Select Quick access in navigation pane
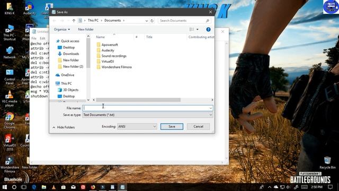Viewport: 339px width, 191px height. pos(68,41)
